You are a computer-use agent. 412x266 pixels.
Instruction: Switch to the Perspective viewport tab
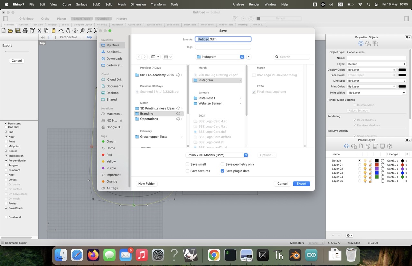(69, 37)
